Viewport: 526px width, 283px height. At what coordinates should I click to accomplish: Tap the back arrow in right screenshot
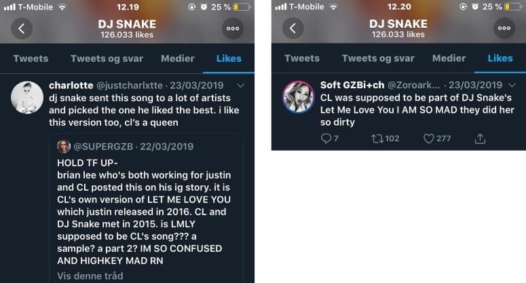pos(293,29)
